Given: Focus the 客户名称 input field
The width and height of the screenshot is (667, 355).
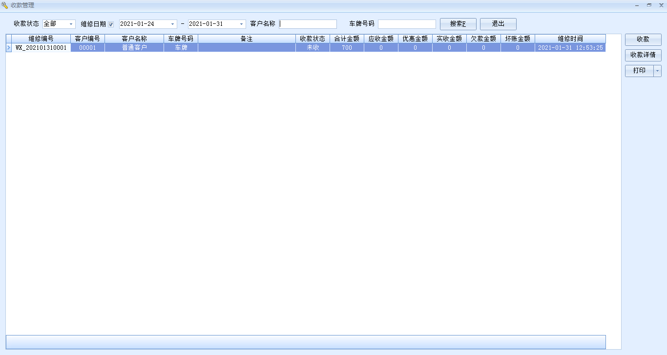Looking at the screenshot, I should click(x=308, y=24).
